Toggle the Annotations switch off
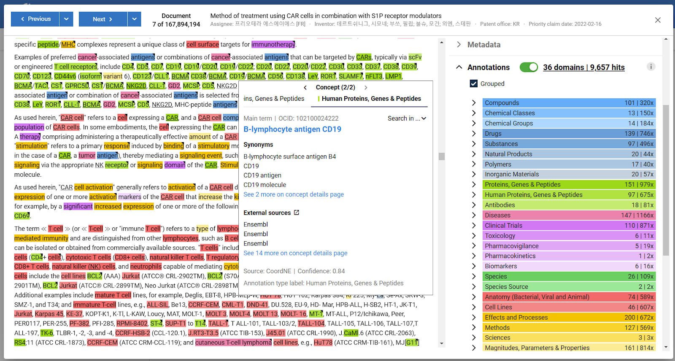Screen dimensions: 675x361 point(529,67)
